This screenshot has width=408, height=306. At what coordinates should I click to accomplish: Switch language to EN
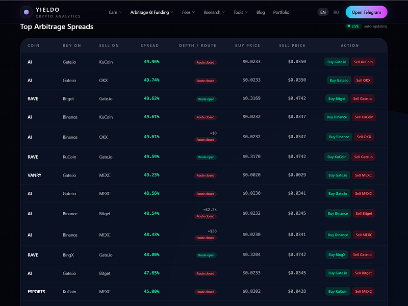(323, 12)
